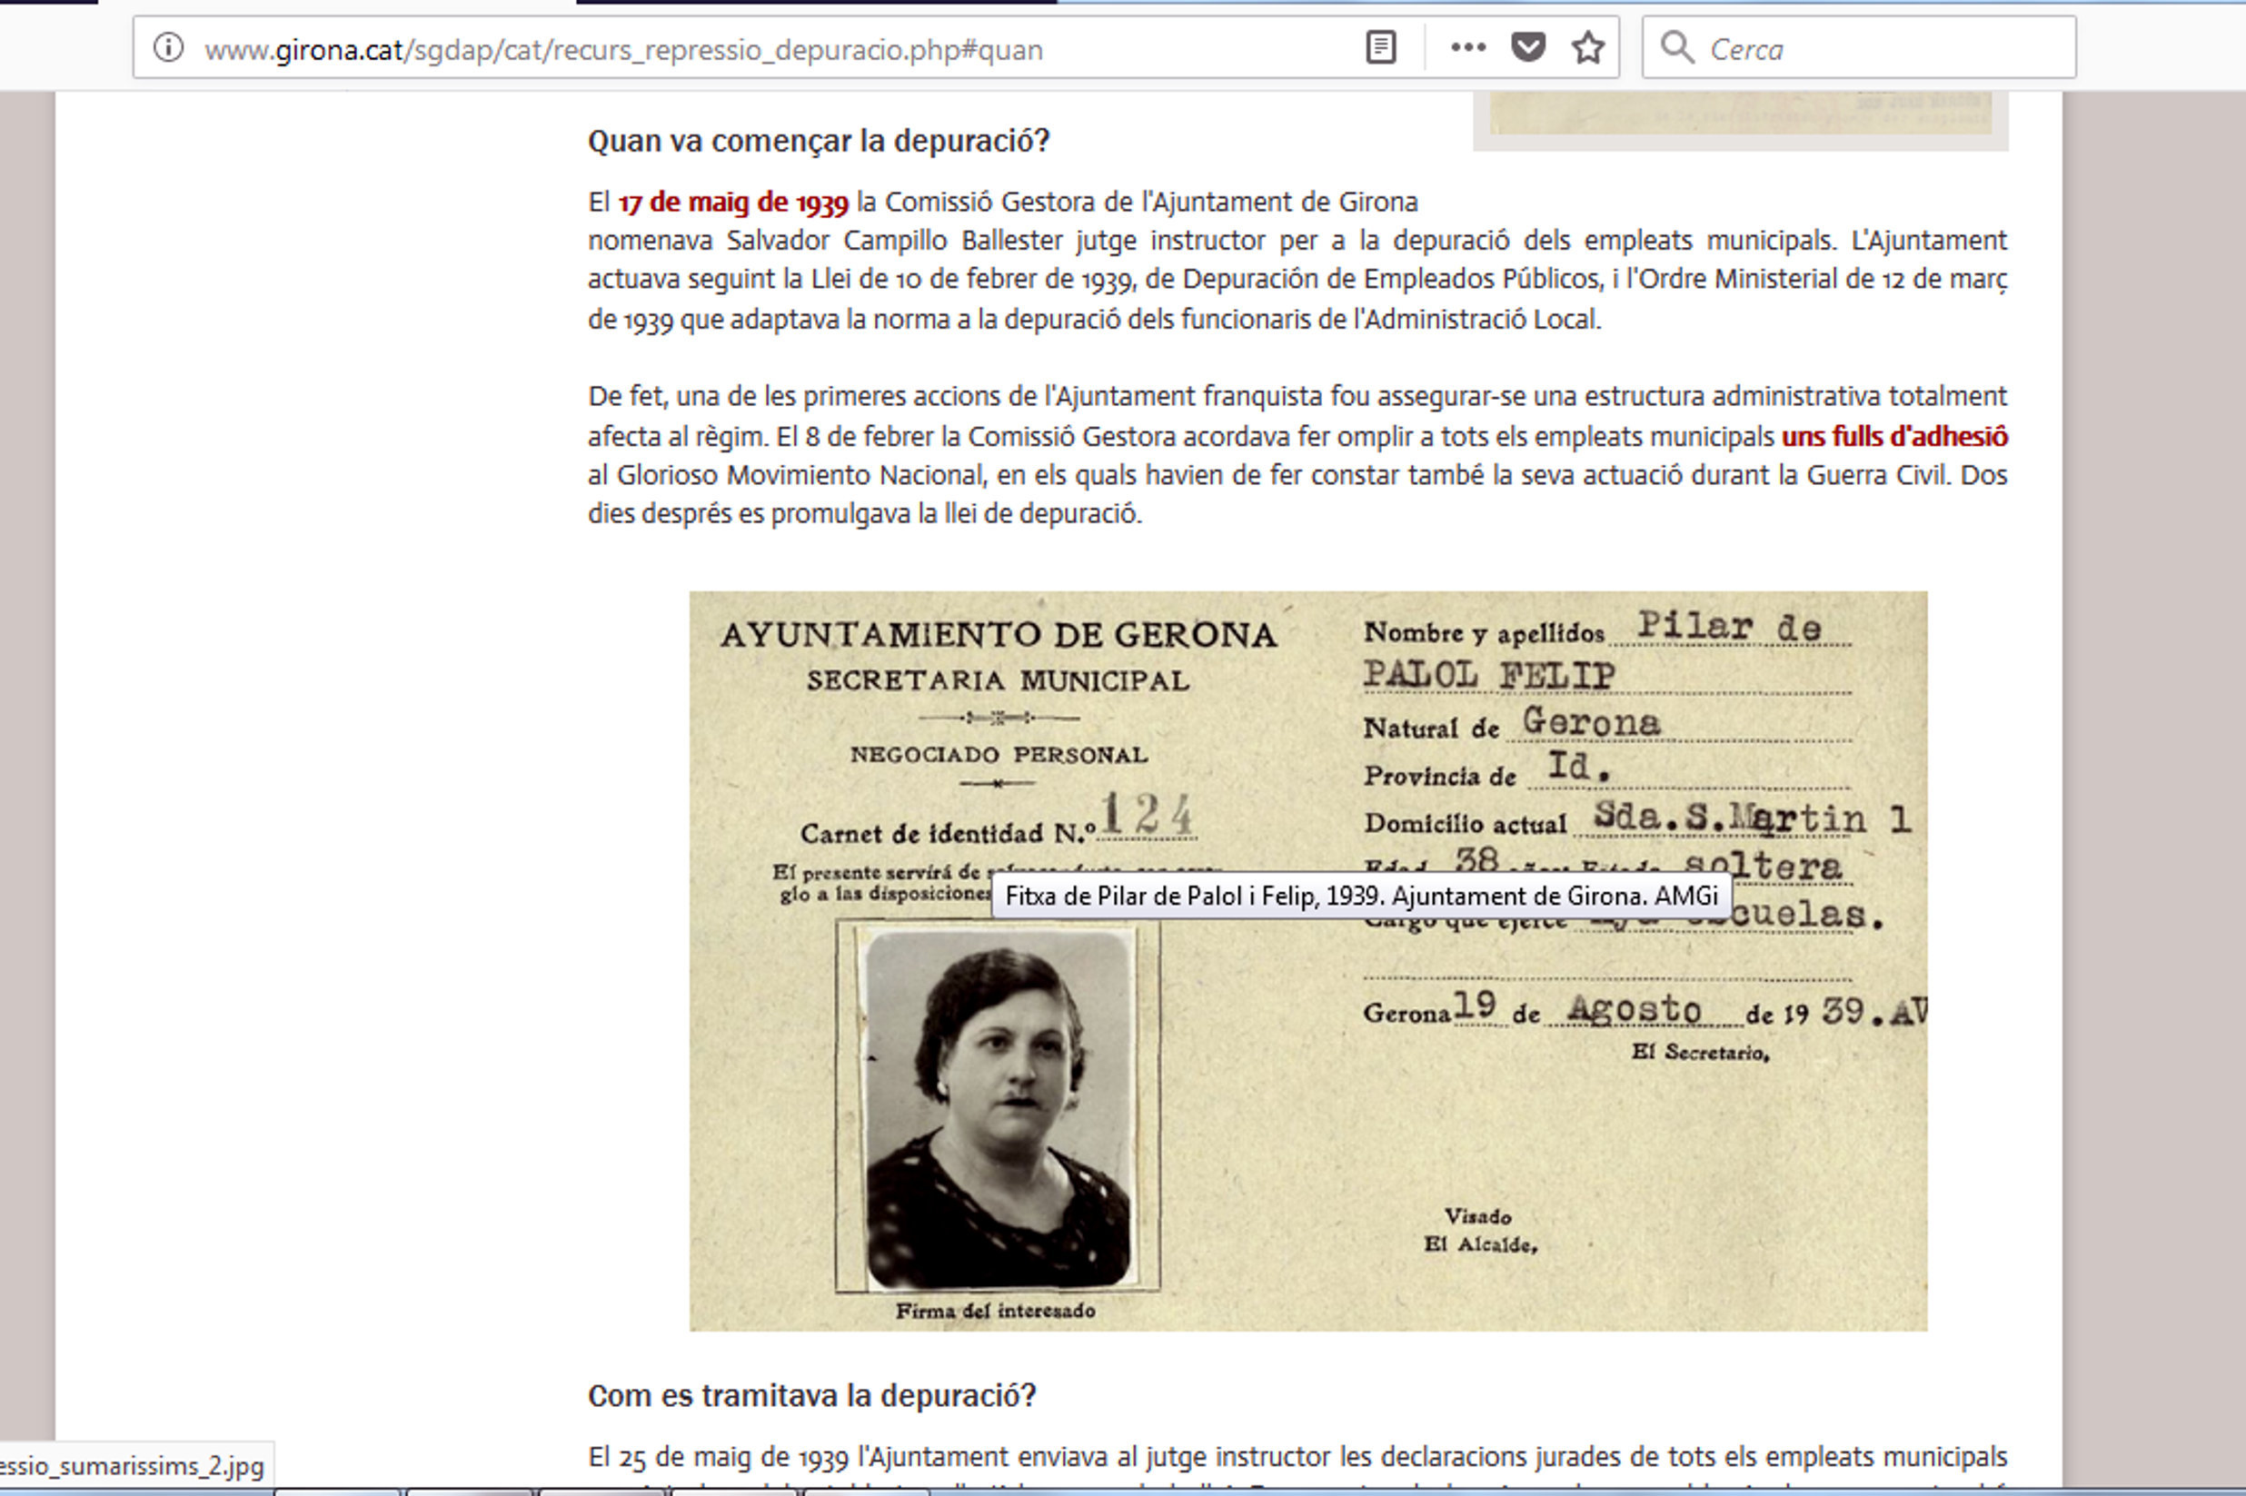Open the Pilar de Palol identity card image

(x=1308, y=961)
